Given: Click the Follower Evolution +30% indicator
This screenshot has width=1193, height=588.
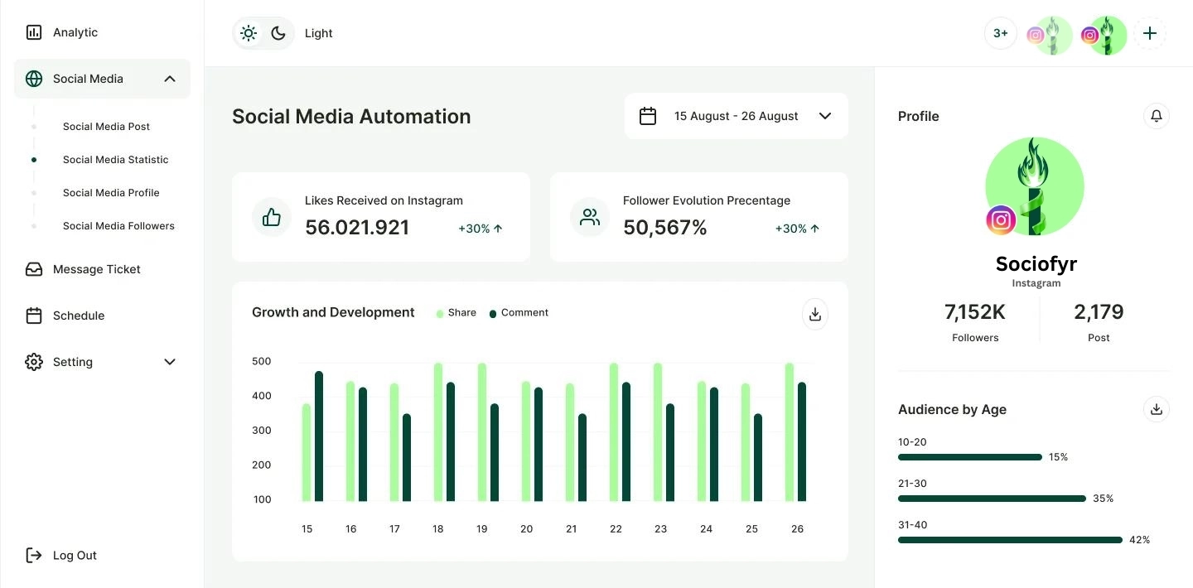Looking at the screenshot, I should tap(798, 229).
